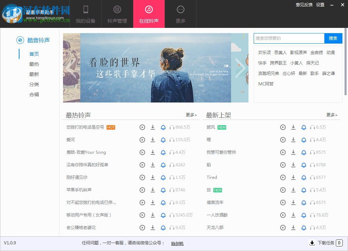The height and width of the screenshot is (251, 348).
Task: Set 老公赚钱老婆花 as ringtone
Action: click(x=164, y=228)
